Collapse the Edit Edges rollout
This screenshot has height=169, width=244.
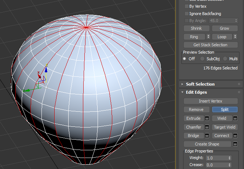coord(182,92)
